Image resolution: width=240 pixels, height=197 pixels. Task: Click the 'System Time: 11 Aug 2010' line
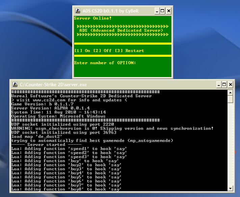[59, 112]
